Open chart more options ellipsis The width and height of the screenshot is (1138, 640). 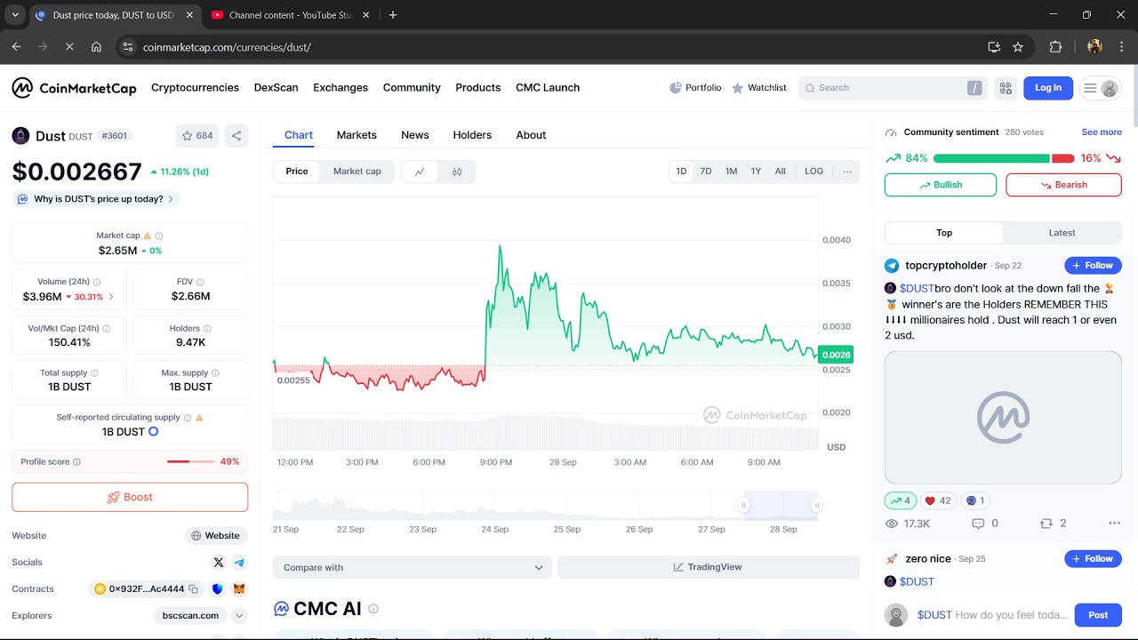[x=847, y=172]
